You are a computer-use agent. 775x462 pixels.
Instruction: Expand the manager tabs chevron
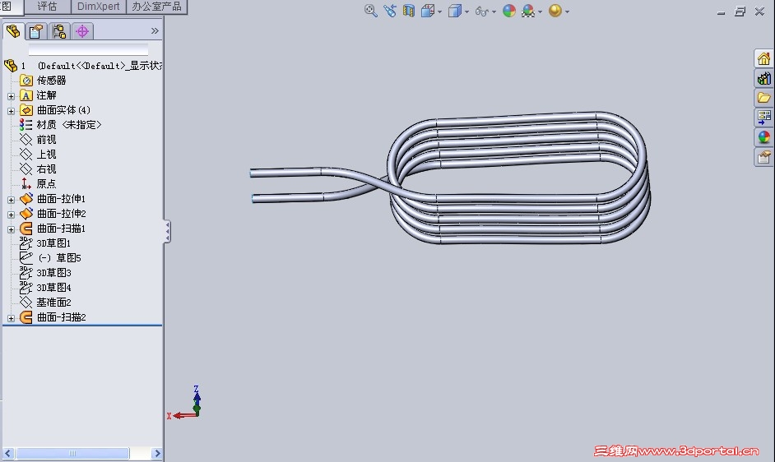tap(155, 31)
